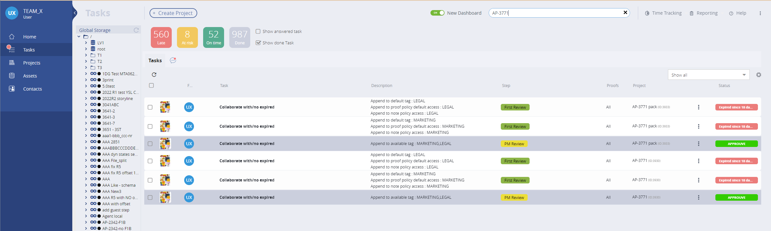
Task: Click the Projects library icon
Action: 12,63
